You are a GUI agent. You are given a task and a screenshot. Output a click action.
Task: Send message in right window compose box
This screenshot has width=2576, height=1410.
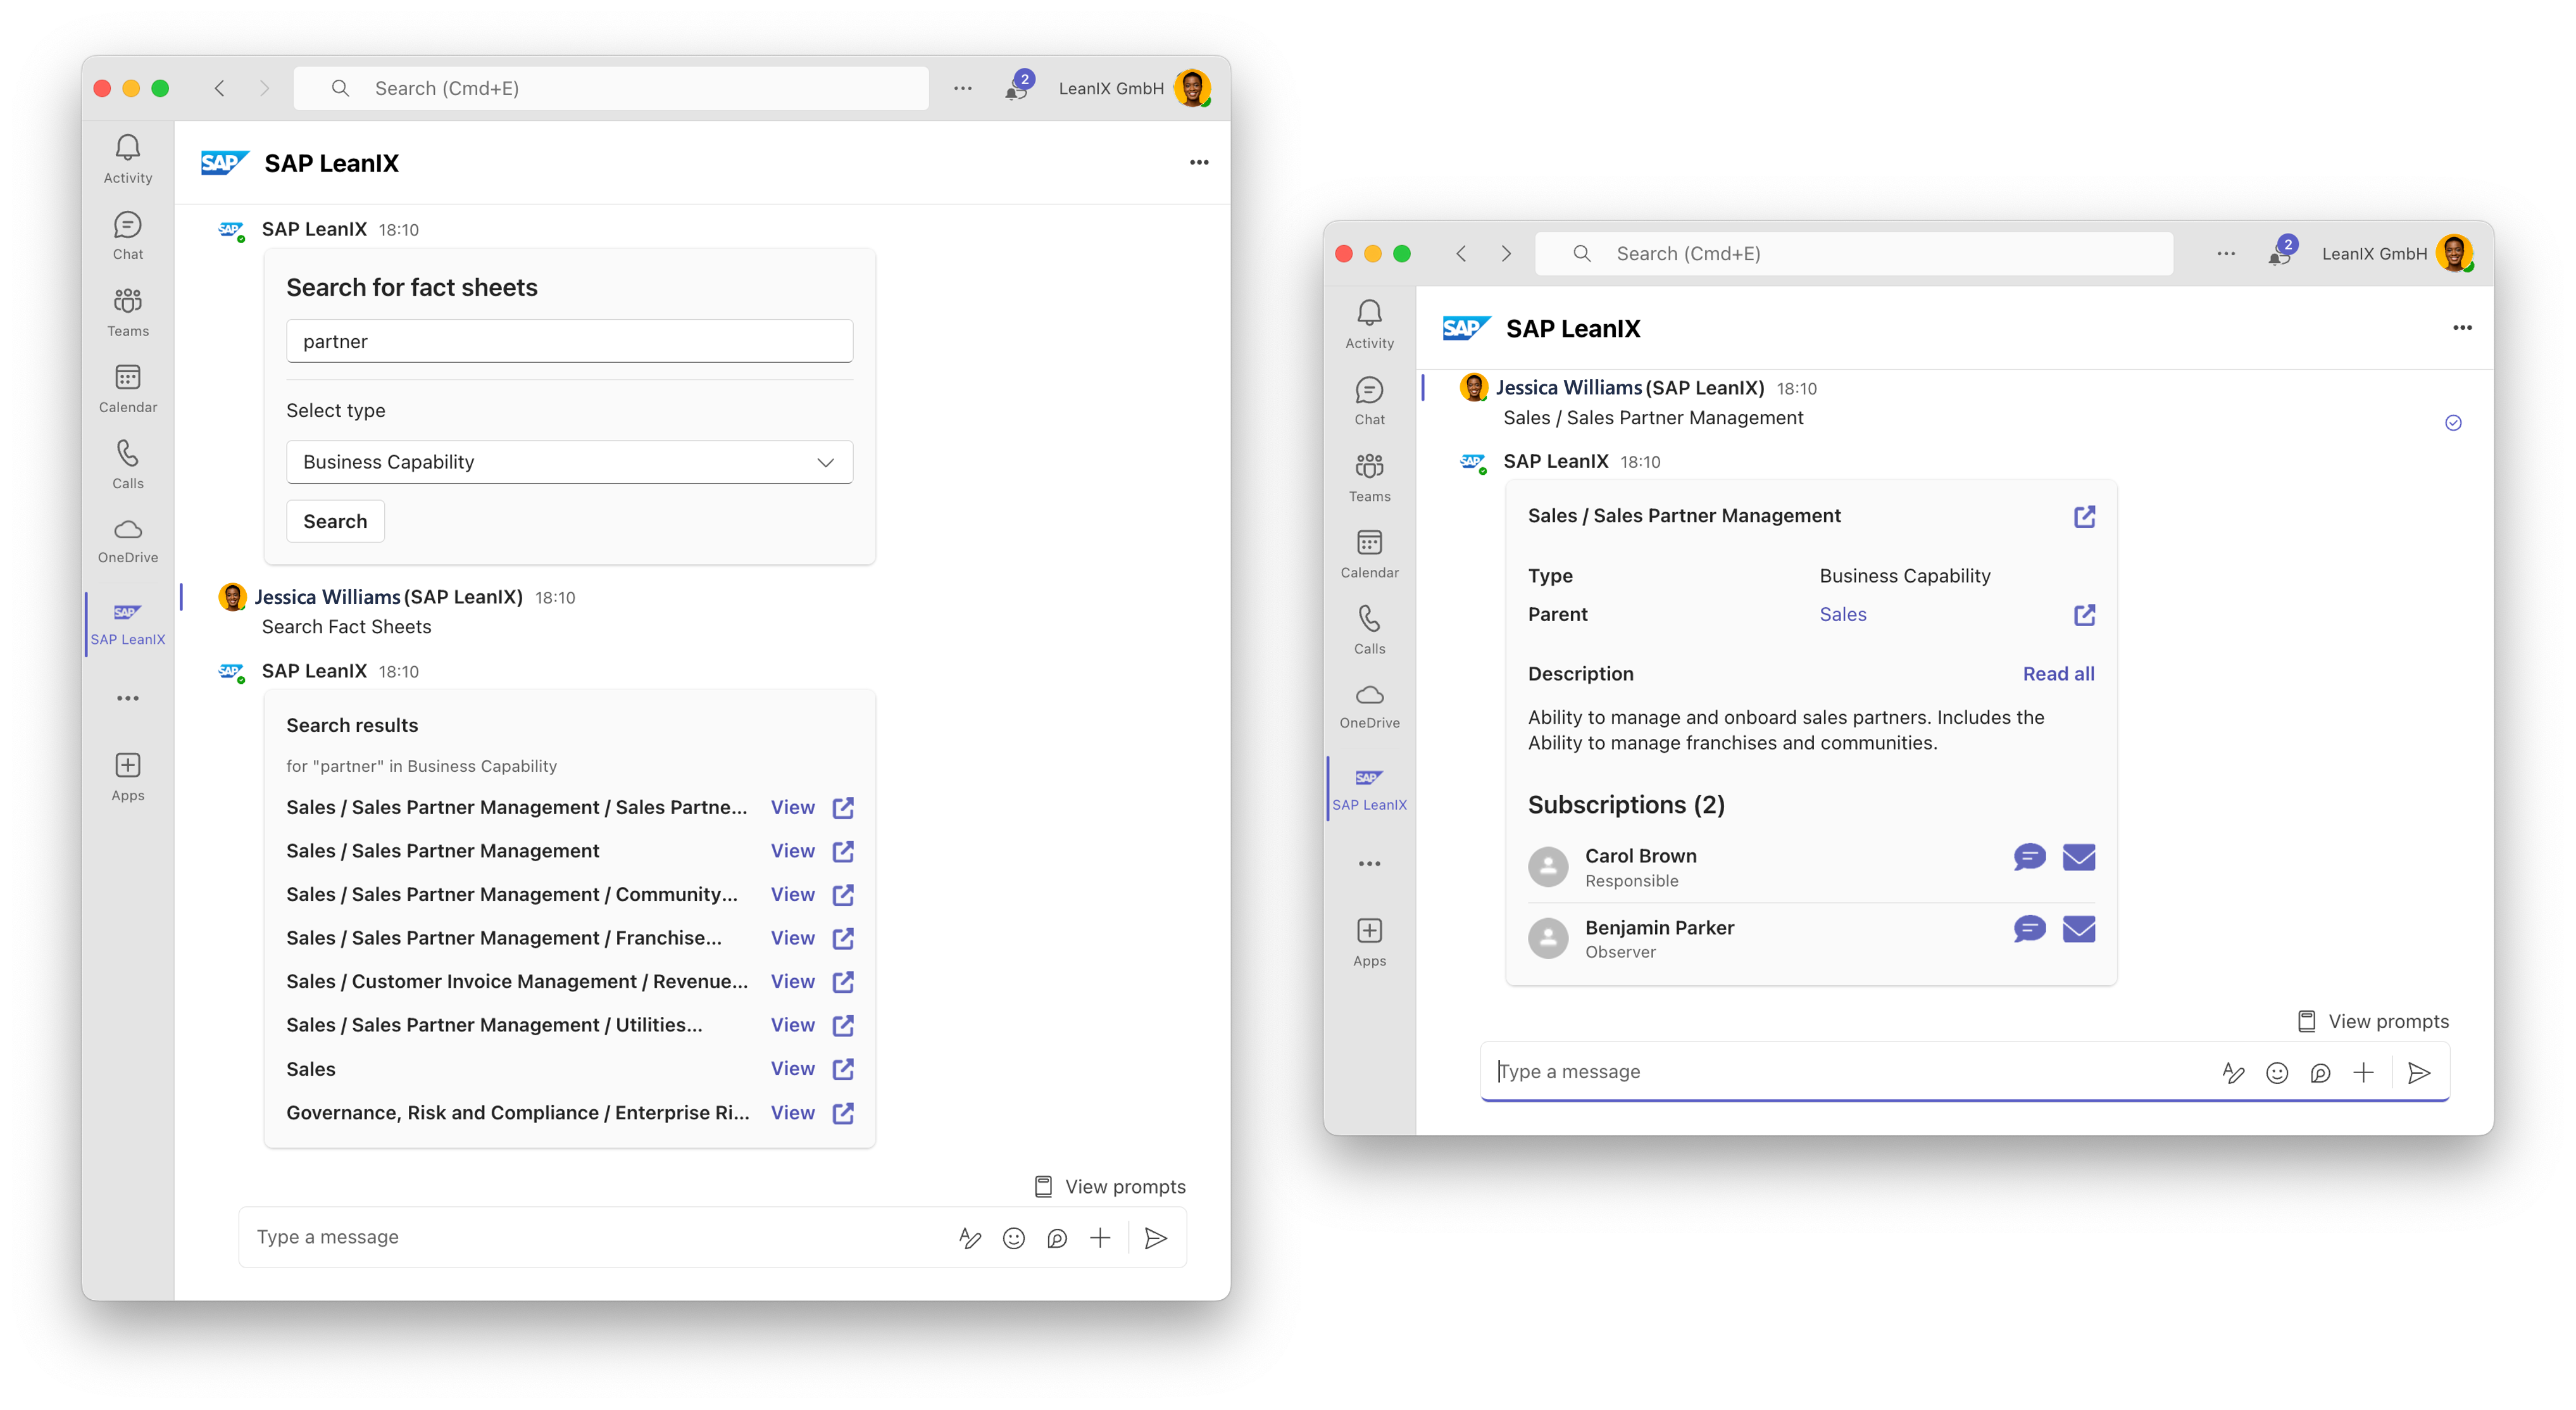(x=2419, y=1072)
